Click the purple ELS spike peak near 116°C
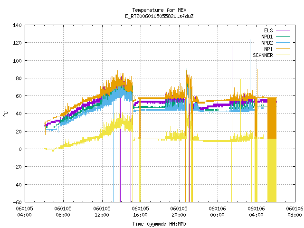 point(232,47)
